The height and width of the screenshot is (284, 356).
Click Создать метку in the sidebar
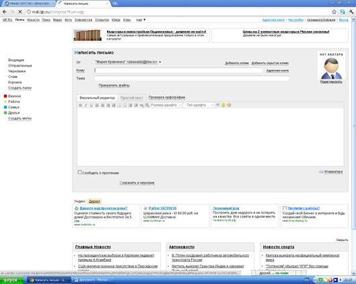[20, 118]
